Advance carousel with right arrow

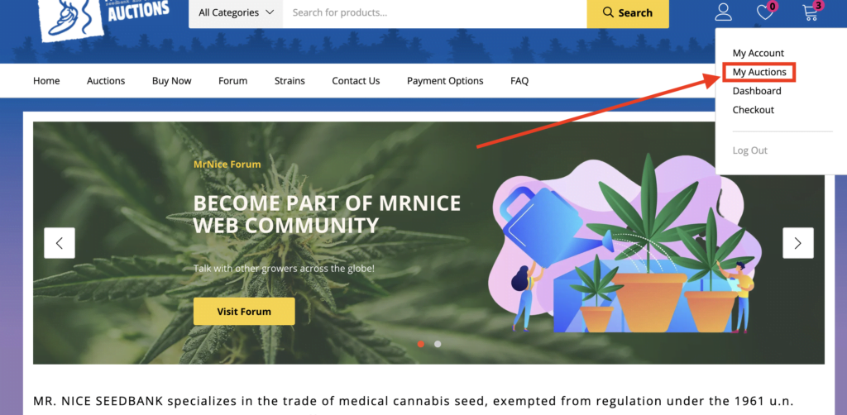click(798, 243)
